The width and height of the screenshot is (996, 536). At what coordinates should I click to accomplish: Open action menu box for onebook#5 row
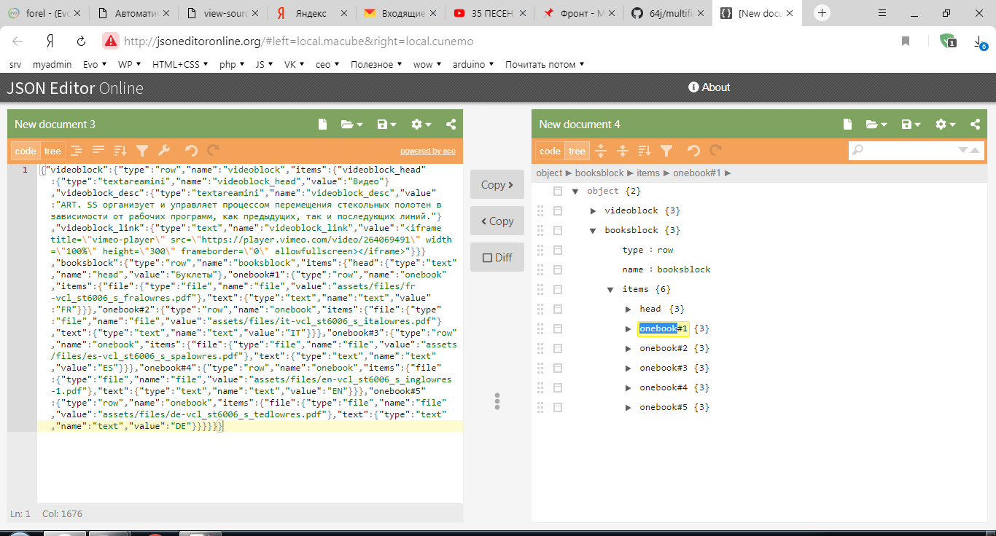[x=558, y=407]
